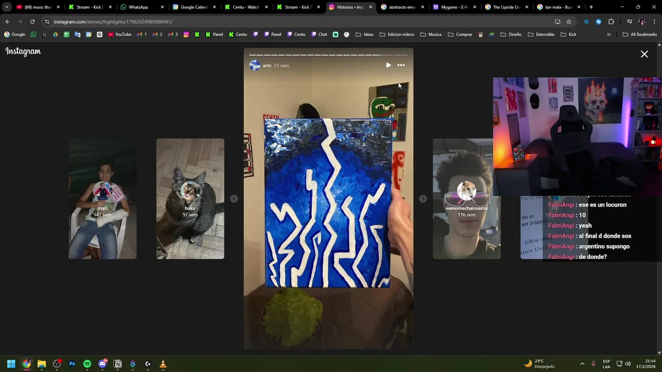662x372 pixels.
Task: Open Photoshop from the taskbar
Action: [x=72, y=364]
